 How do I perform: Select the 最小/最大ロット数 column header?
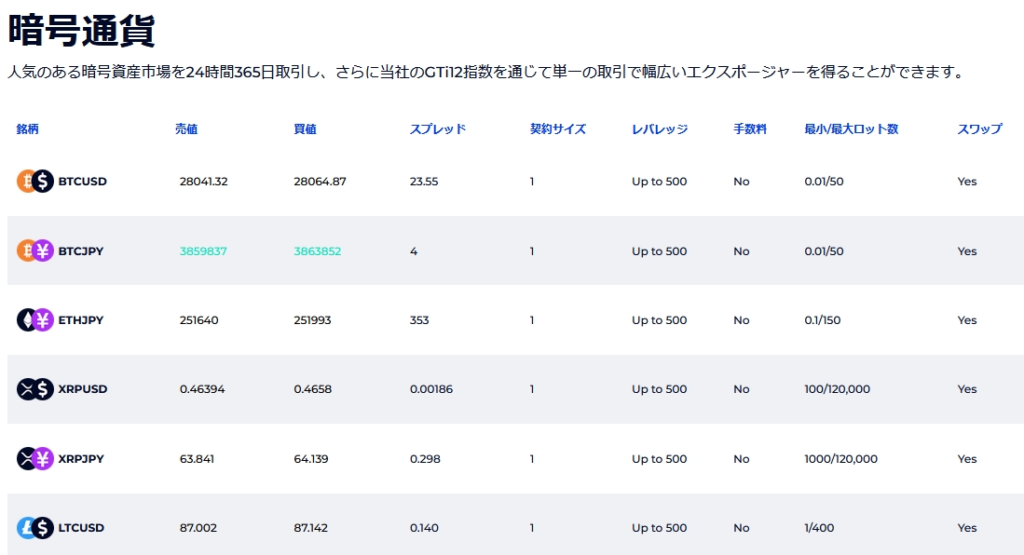851,129
